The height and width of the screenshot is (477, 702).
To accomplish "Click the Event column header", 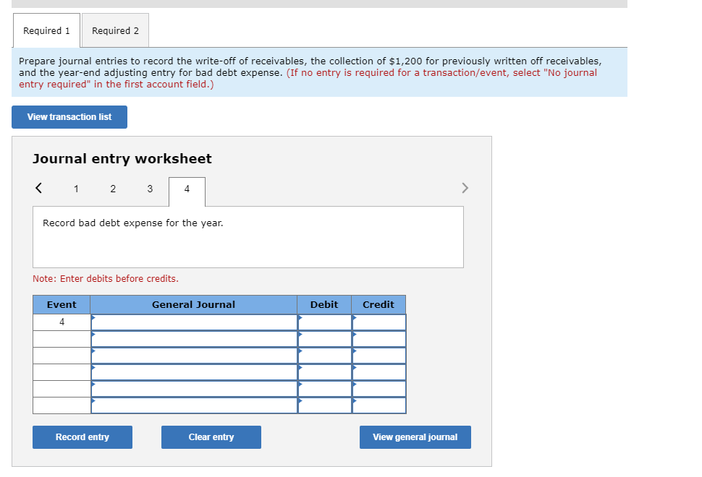I will 62,305.
